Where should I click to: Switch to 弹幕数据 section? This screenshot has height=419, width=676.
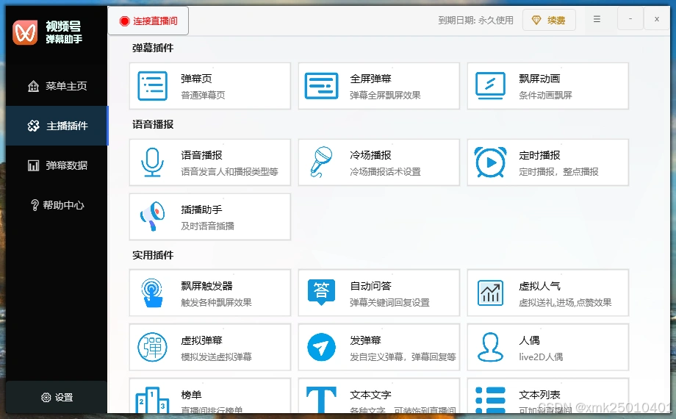tap(57, 165)
